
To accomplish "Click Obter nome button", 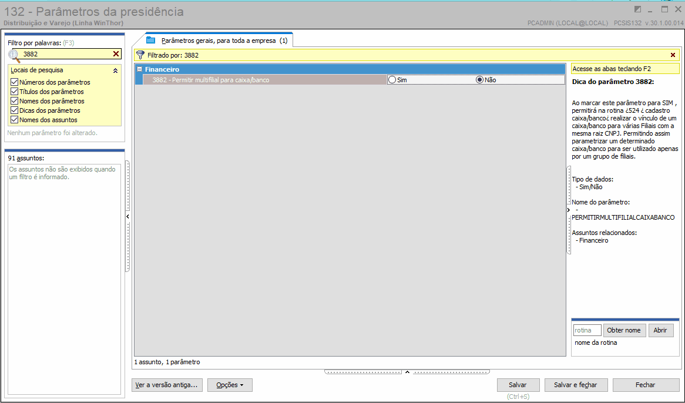I will click(624, 330).
